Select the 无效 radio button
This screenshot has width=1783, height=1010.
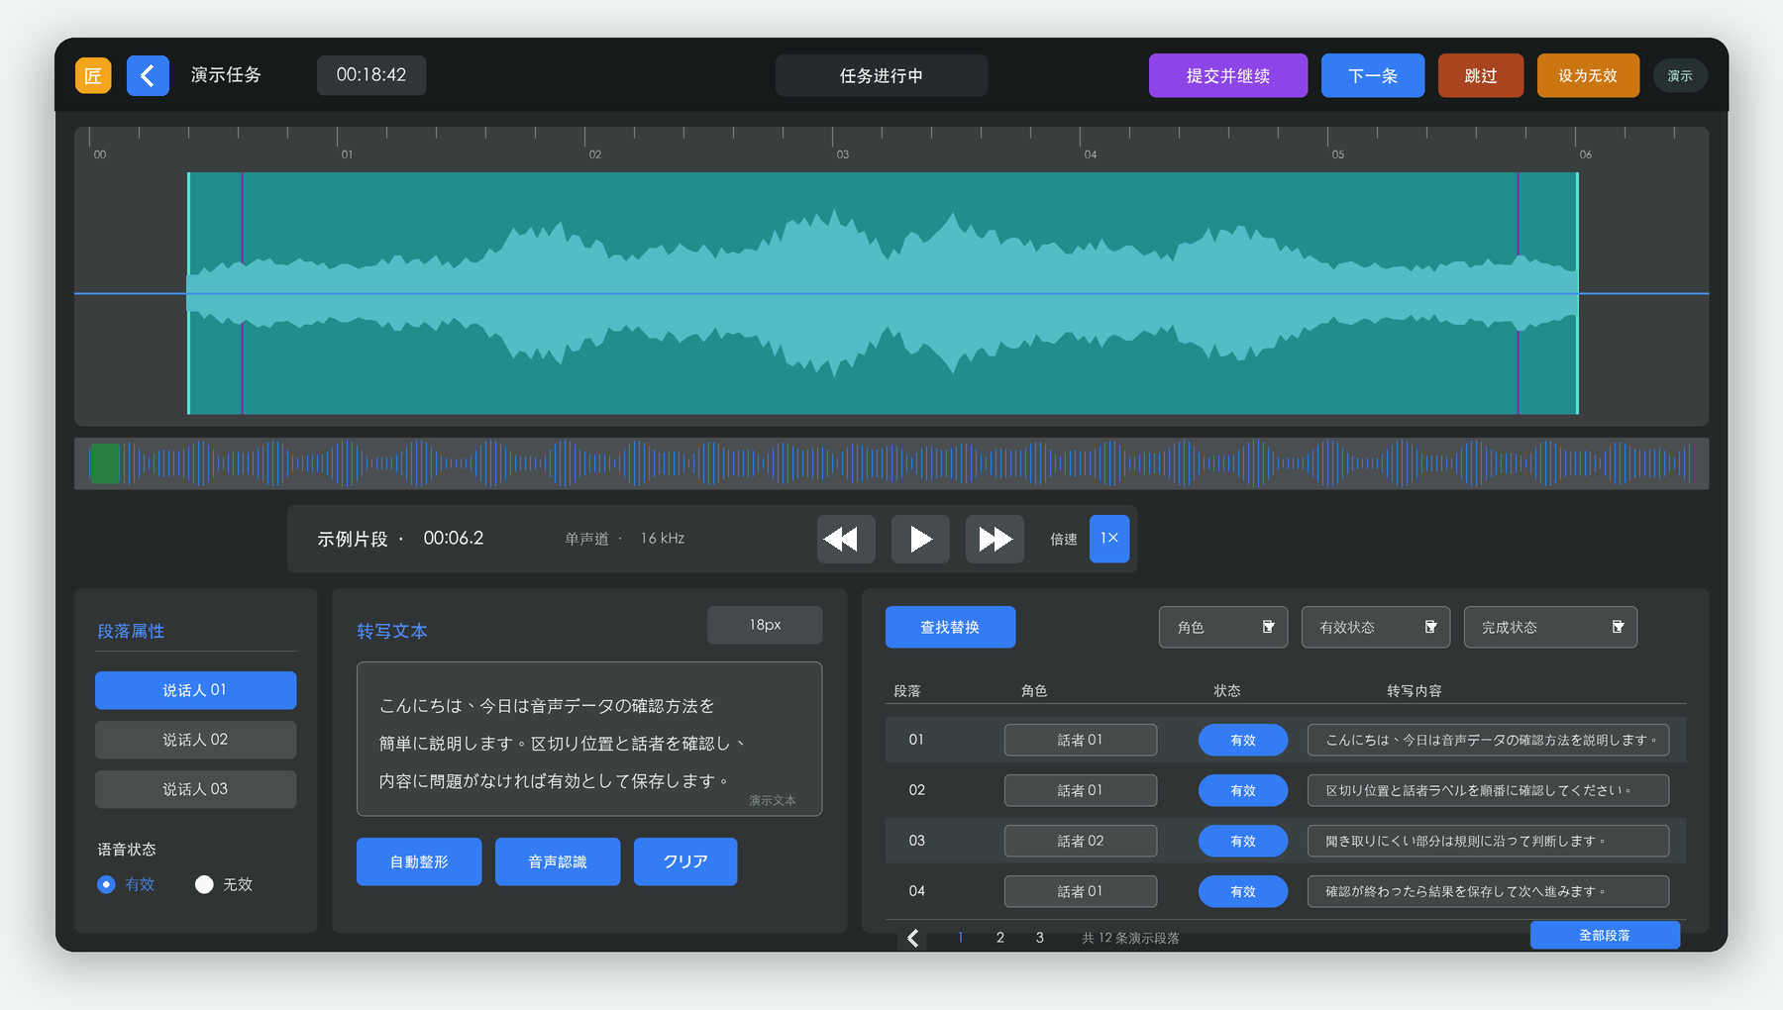[204, 884]
